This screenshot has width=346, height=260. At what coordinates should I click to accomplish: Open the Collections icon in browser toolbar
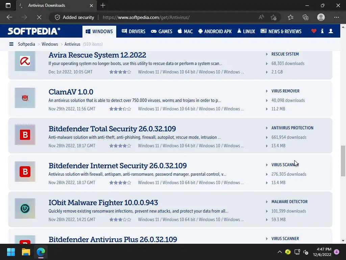(305, 17)
